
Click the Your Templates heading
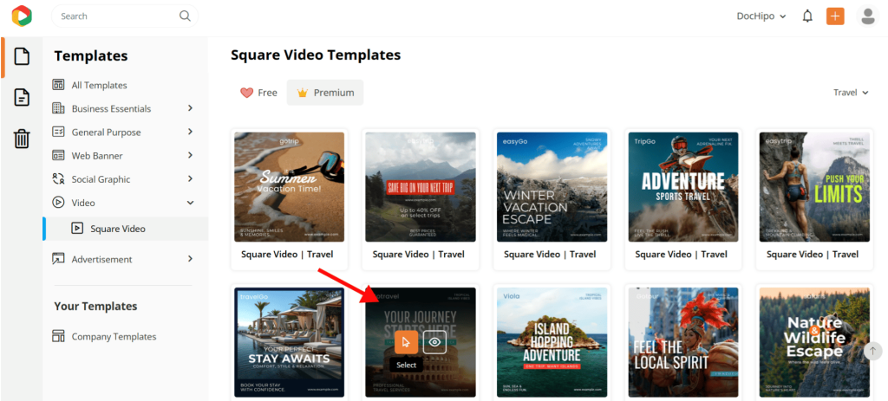[95, 306]
